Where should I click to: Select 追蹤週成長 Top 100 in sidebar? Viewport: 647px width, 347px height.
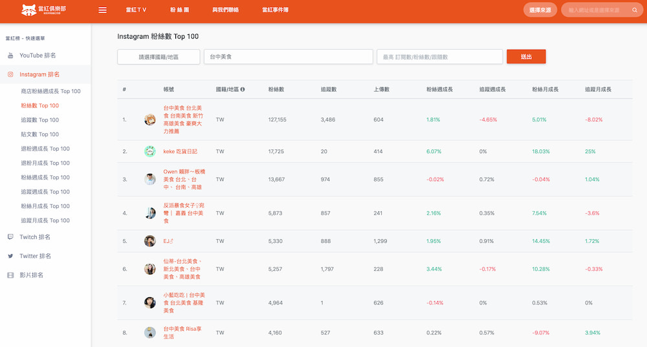(x=45, y=192)
